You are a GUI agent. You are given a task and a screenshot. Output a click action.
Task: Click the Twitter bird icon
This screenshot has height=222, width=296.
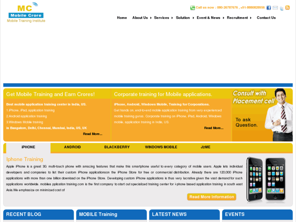pyautogui.click(x=281, y=8)
